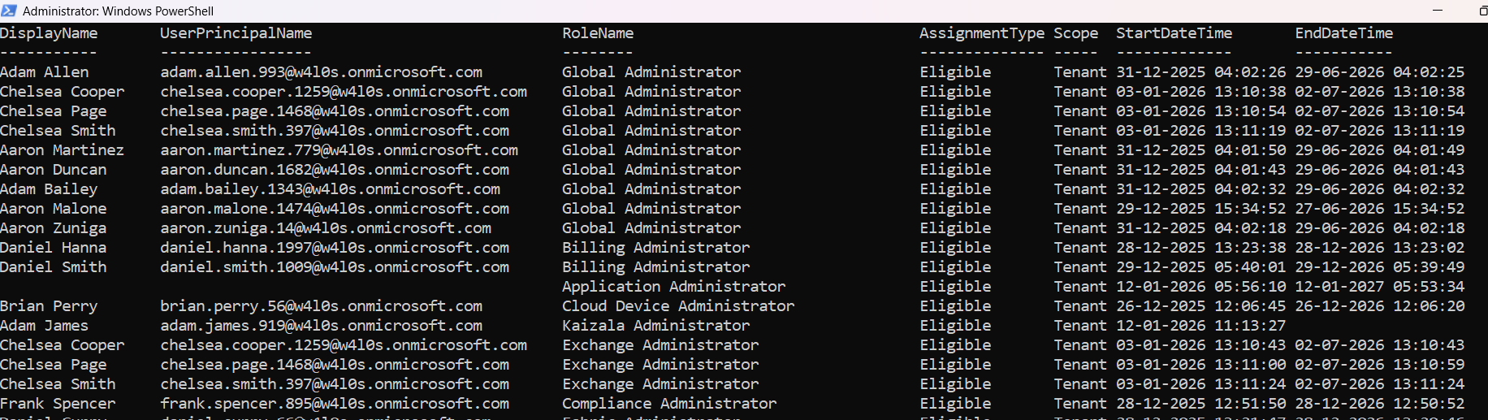Minimize the PowerShell window
The height and width of the screenshot is (420, 1488).
click(1438, 11)
